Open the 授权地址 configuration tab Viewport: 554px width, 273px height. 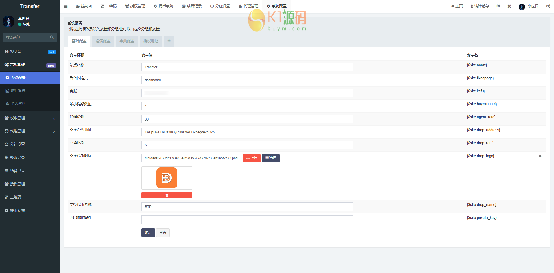[151, 41]
